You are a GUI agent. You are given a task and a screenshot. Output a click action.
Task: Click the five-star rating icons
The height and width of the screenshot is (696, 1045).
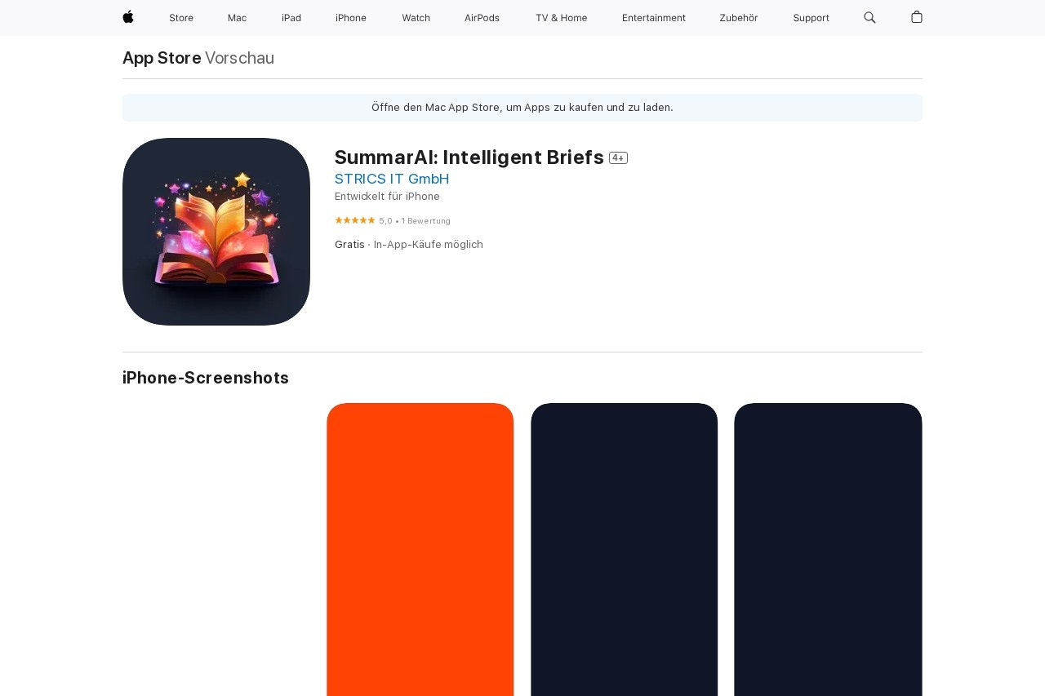[x=355, y=220]
